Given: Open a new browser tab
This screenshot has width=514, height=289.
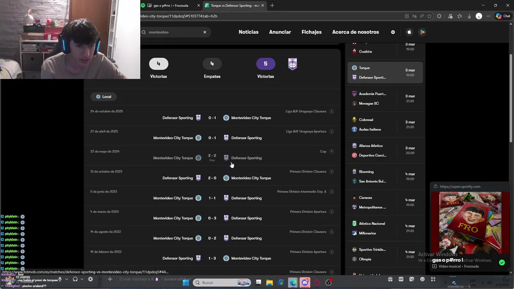Looking at the screenshot, I should [272, 6].
